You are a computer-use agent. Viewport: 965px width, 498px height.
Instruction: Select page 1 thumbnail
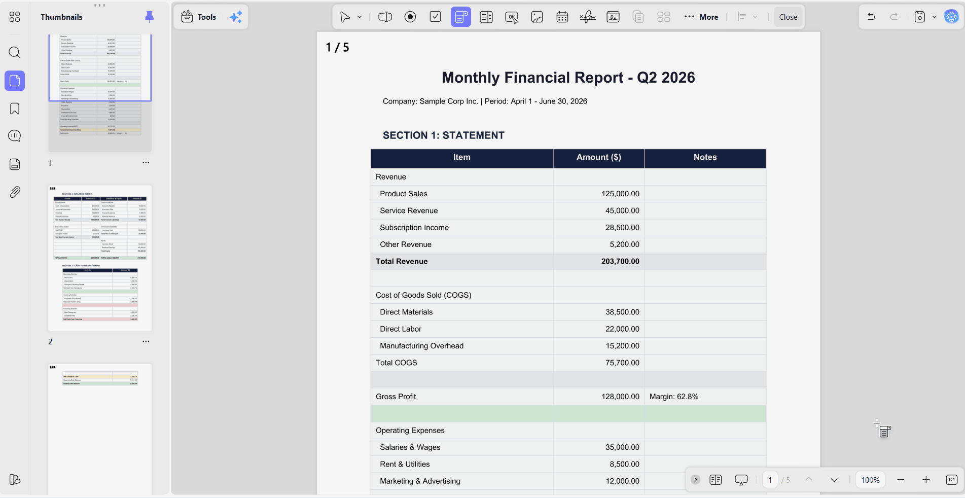click(x=100, y=93)
